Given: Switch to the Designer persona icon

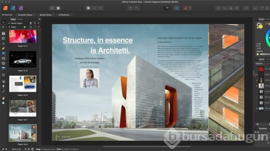Looking at the screenshot, I should [13, 8].
